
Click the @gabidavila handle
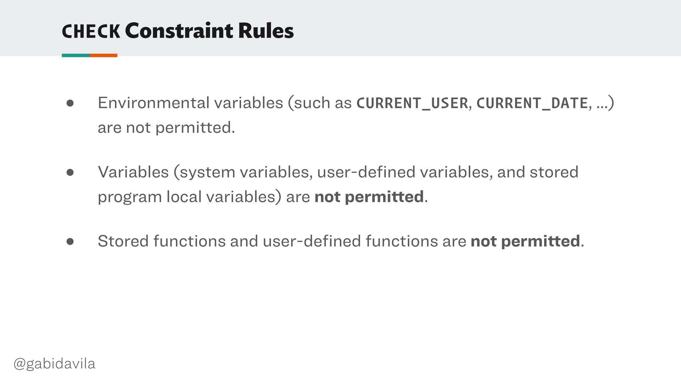[54, 364]
